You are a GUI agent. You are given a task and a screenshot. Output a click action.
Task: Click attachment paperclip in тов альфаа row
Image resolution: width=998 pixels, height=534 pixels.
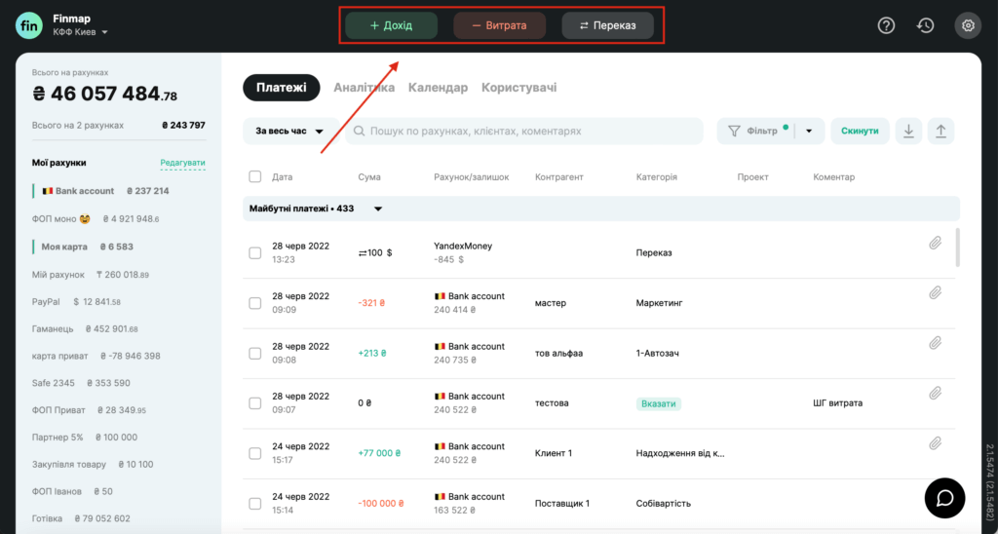935,343
